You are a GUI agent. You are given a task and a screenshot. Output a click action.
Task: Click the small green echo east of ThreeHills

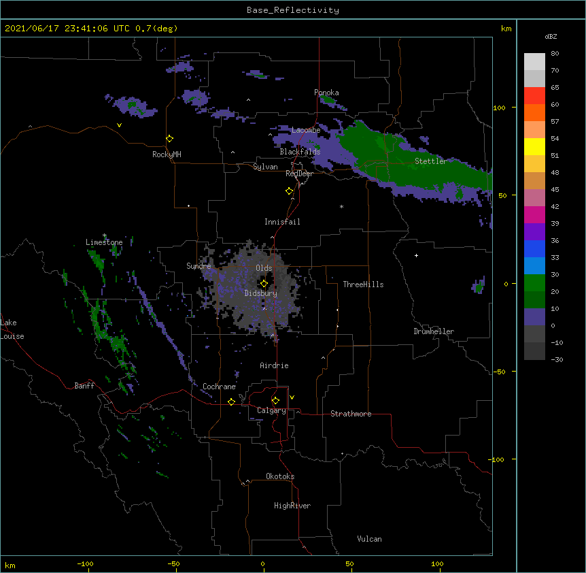[479, 286]
